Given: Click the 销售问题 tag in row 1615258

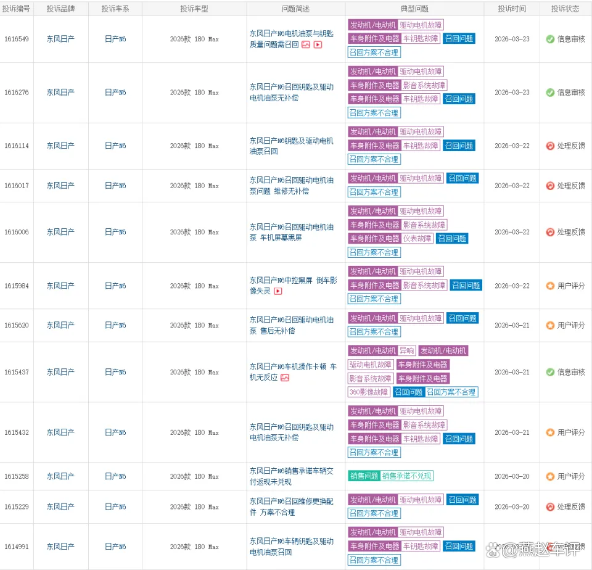Looking at the screenshot, I should pyautogui.click(x=364, y=476).
